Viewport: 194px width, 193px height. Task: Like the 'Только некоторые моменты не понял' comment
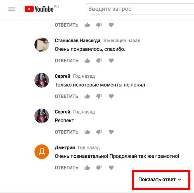coord(87,96)
